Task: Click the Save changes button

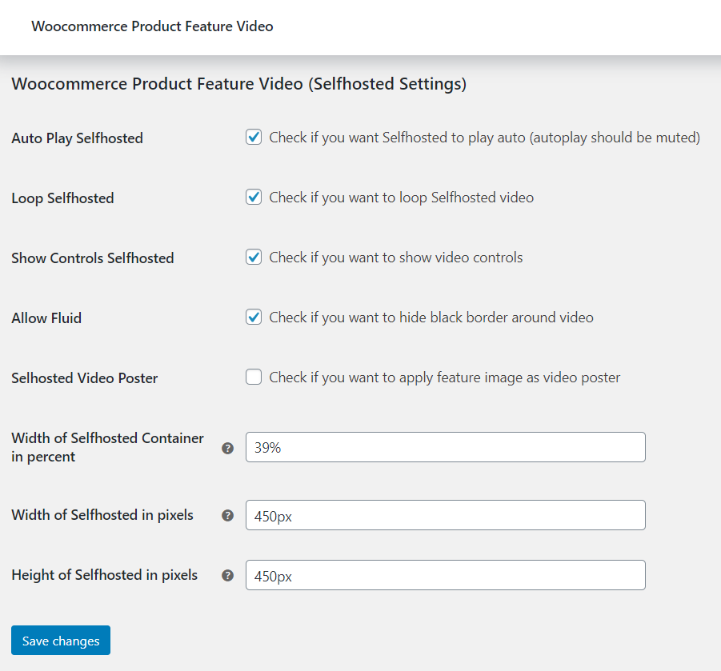Action: [60, 640]
